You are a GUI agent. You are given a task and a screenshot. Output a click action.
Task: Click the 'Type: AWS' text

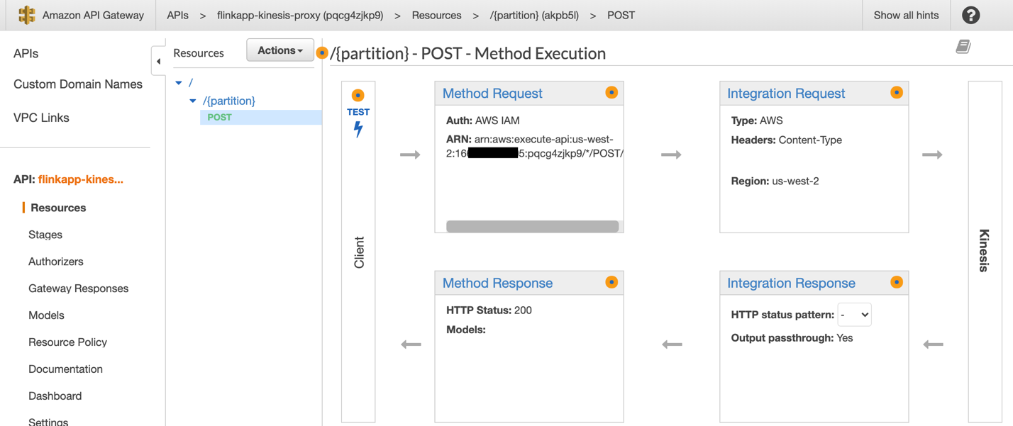click(757, 120)
